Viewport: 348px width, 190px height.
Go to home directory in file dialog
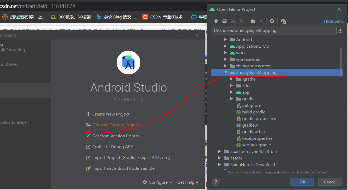pos(216,21)
